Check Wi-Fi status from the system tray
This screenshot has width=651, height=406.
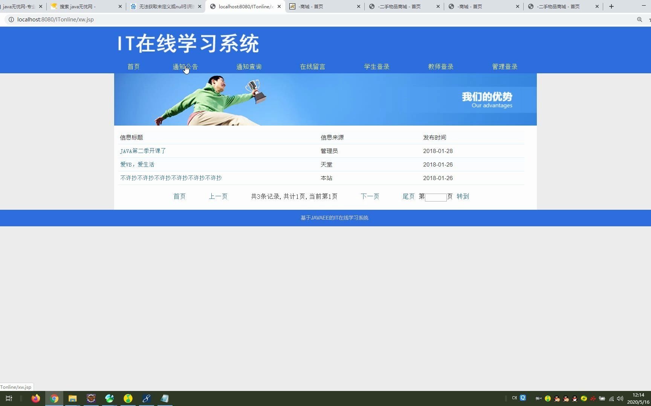tap(611, 398)
